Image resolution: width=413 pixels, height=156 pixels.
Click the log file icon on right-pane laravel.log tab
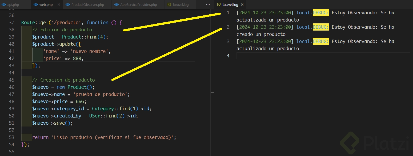(219, 5)
